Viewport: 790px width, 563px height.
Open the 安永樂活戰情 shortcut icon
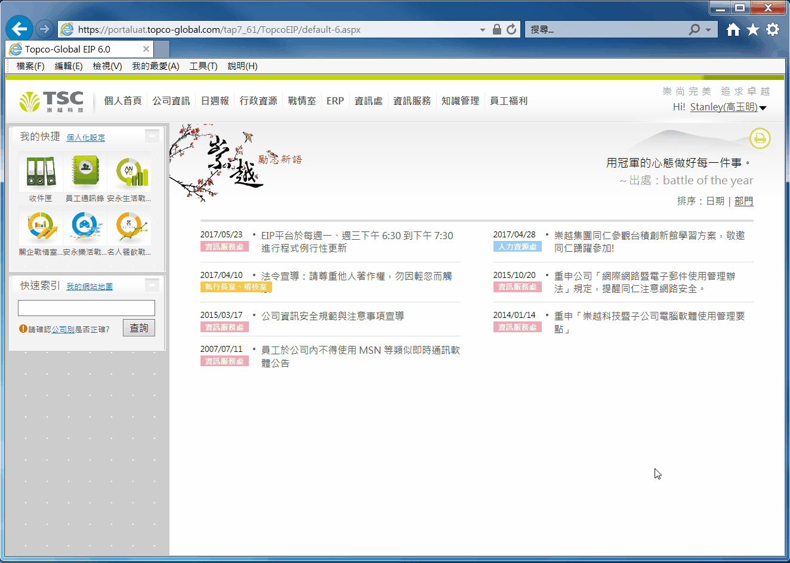pos(85,227)
